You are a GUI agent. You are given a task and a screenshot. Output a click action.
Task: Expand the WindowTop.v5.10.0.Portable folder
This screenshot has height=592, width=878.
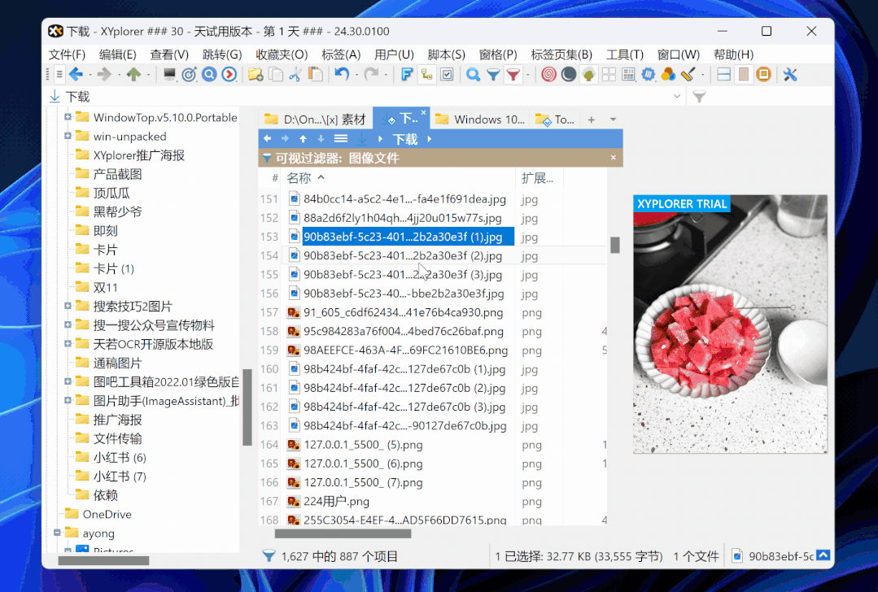coord(68,117)
